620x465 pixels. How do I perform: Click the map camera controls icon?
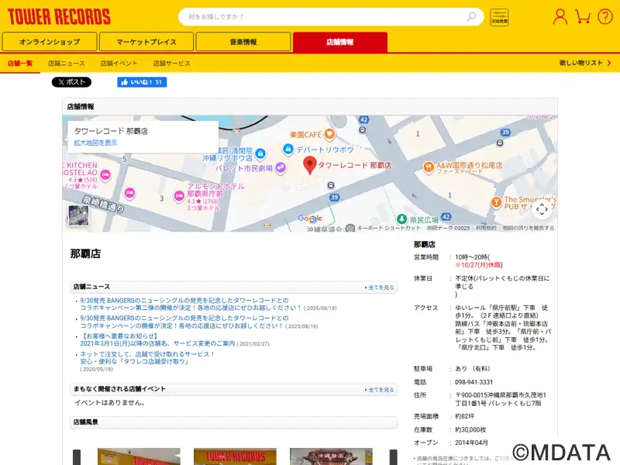542,208
